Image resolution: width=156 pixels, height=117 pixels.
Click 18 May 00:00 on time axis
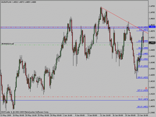[18, 116]
